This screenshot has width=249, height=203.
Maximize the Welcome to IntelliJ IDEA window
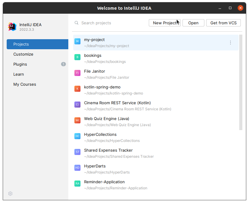[230, 8]
